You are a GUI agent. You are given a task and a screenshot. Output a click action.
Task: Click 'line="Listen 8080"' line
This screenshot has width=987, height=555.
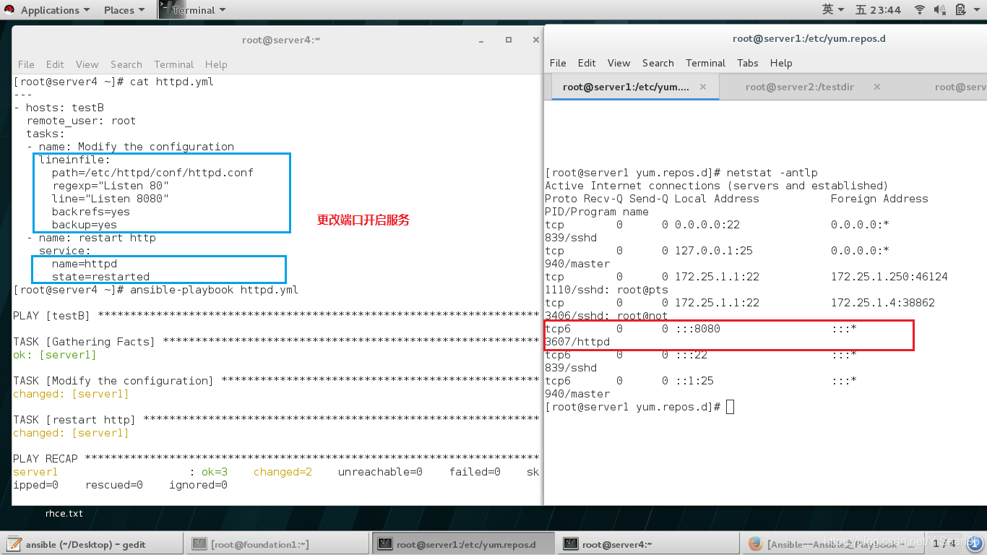click(110, 199)
